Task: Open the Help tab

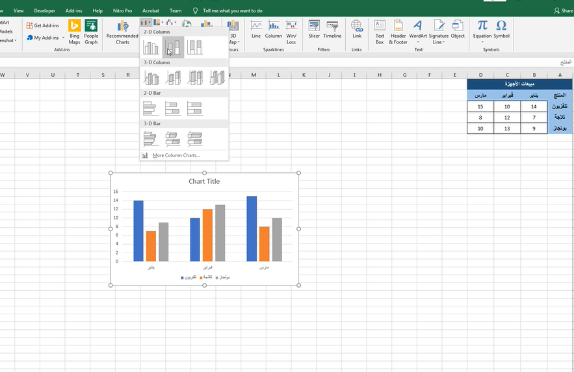Action: click(98, 10)
